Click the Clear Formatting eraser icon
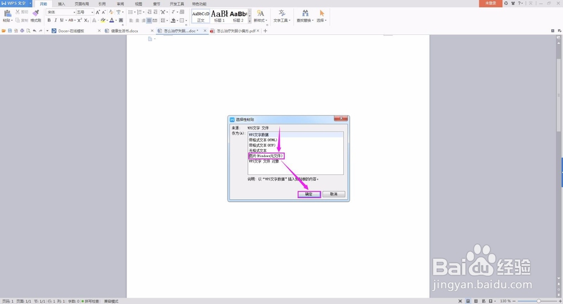This screenshot has width=563, height=304. point(111,12)
